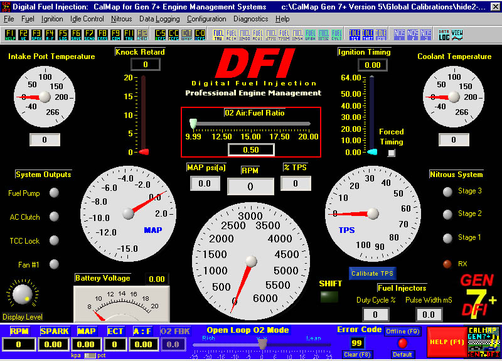Click the SHIFT light indicator
This screenshot has width=502, height=361.
(x=329, y=296)
